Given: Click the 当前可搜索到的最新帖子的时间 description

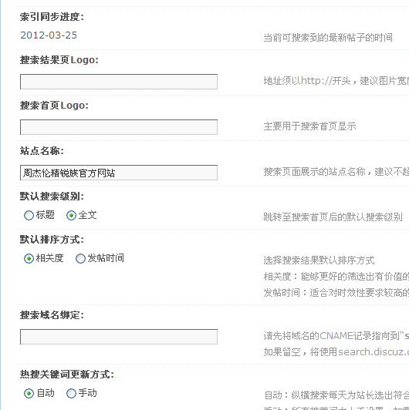Looking at the screenshot, I should [x=328, y=38].
